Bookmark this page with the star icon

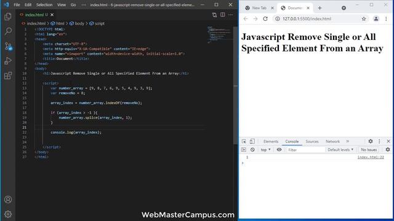(x=364, y=19)
